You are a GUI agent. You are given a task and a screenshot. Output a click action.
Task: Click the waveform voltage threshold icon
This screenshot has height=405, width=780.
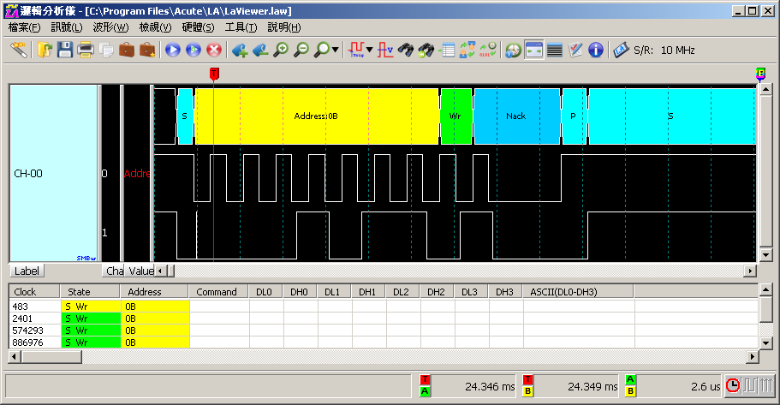385,50
